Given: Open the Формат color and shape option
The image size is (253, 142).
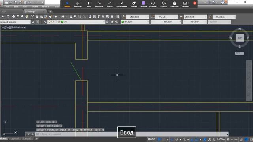Looking at the screenshot, I should 143,4.
